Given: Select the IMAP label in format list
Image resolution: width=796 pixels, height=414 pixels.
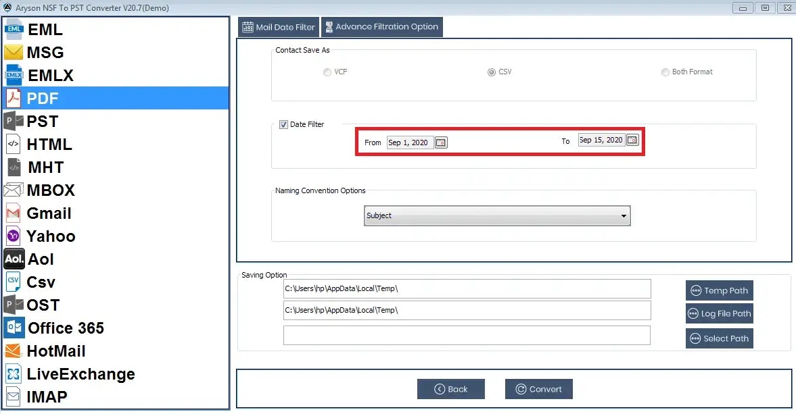Looking at the screenshot, I should pyautogui.click(x=47, y=396).
